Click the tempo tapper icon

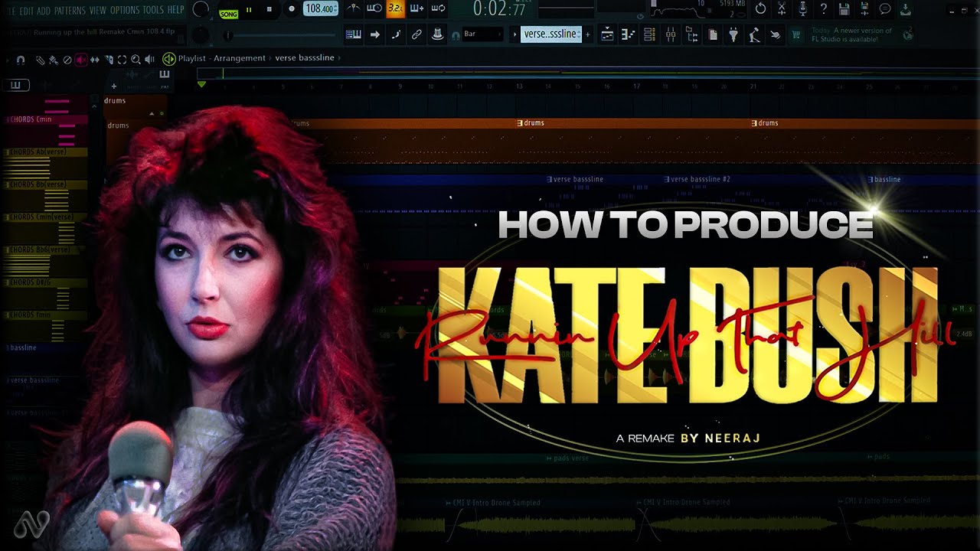click(x=754, y=34)
